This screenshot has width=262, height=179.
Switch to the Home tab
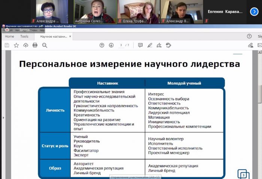point(9,36)
